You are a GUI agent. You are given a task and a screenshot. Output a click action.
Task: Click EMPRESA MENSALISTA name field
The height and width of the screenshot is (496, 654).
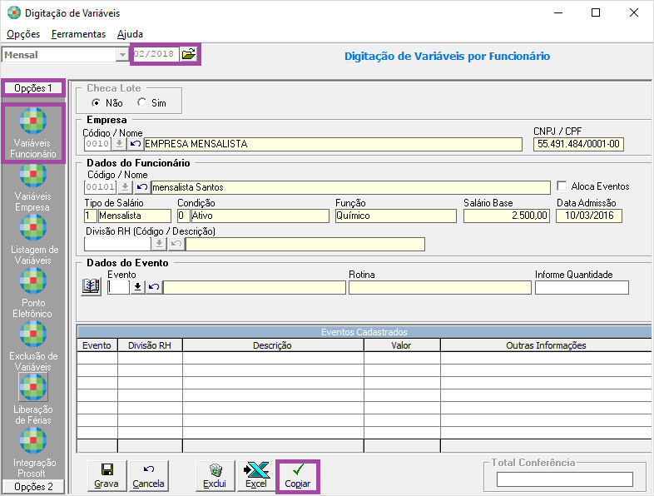coord(333,144)
